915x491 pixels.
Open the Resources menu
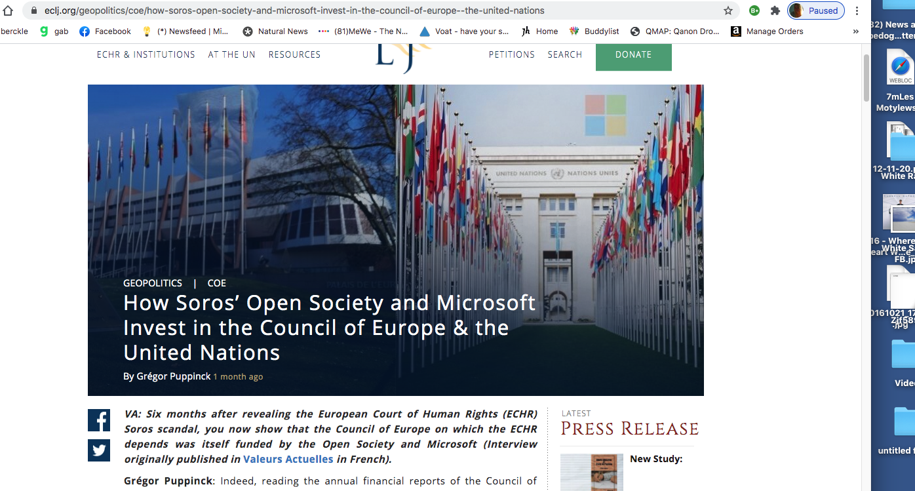[295, 54]
